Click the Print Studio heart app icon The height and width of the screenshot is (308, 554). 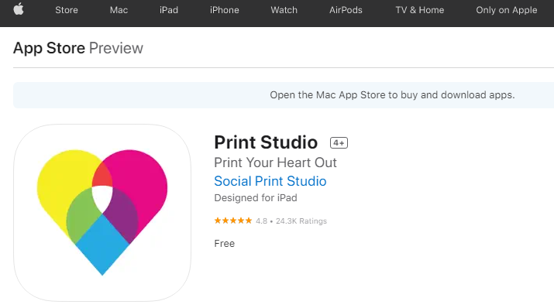click(x=102, y=212)
